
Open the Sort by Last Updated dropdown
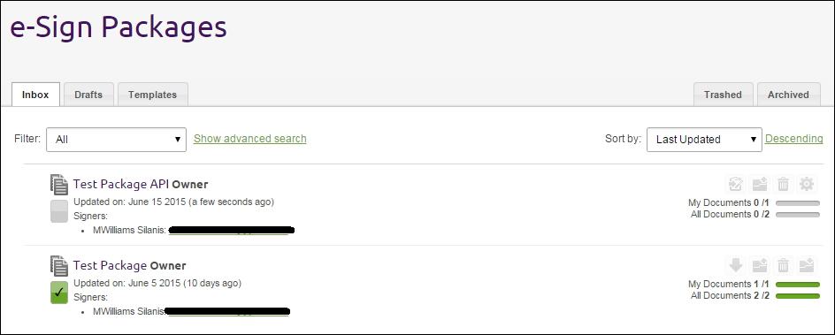click(704, 140)
